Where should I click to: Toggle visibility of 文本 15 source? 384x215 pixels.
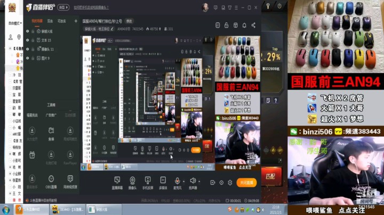27,40
